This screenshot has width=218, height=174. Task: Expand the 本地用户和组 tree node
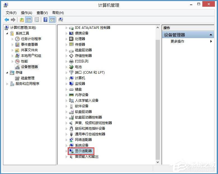12,56
